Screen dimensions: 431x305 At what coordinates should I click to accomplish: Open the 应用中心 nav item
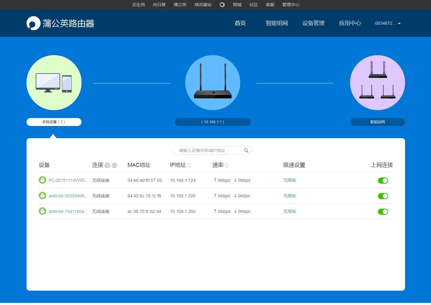pos(350,23)
